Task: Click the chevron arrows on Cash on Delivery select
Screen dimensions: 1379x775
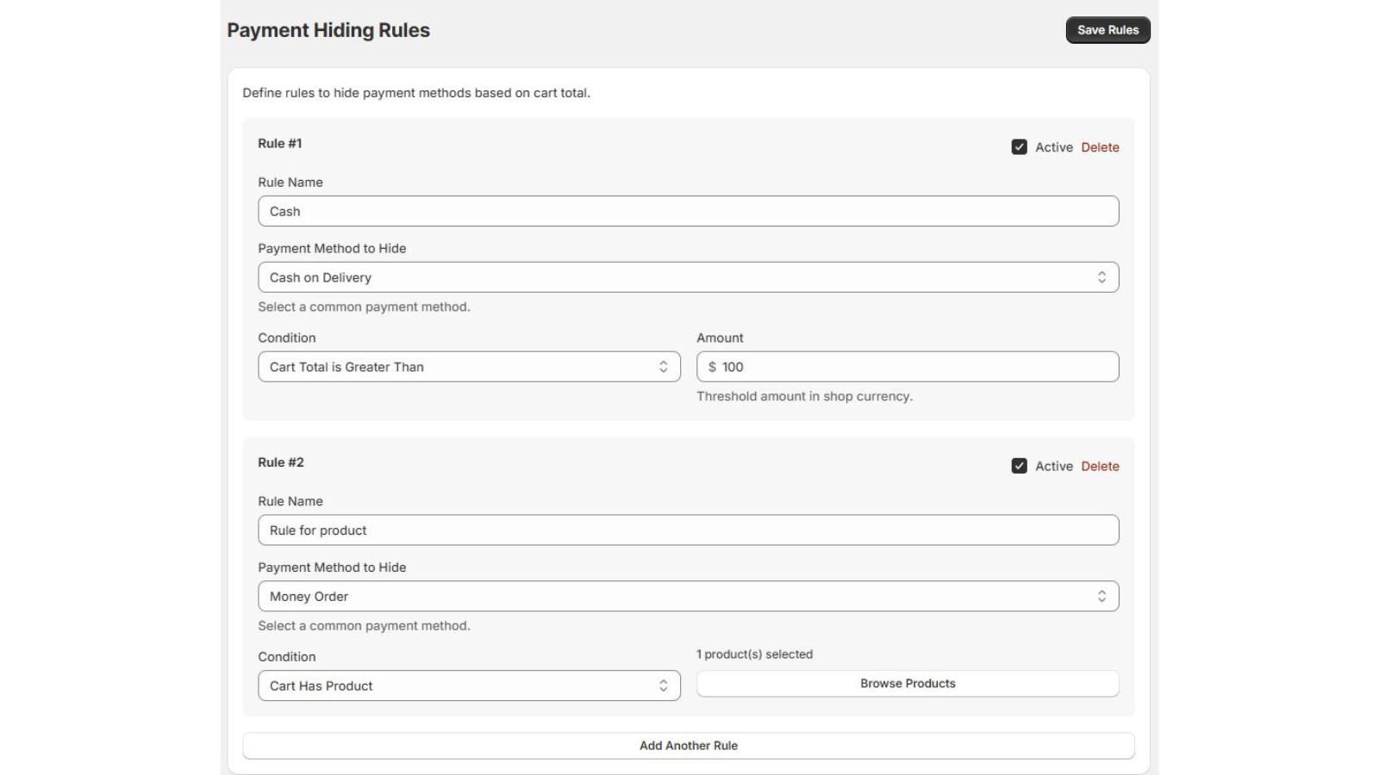Action: (1101, 277)
